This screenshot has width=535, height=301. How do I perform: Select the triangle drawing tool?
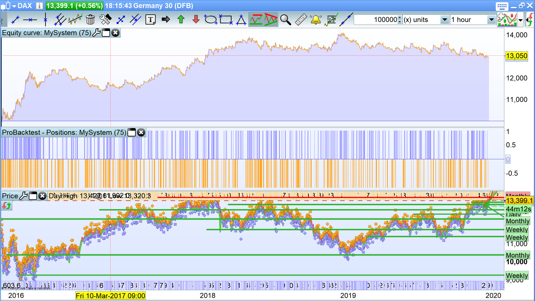pyautogui.click(x=241, y=20)
